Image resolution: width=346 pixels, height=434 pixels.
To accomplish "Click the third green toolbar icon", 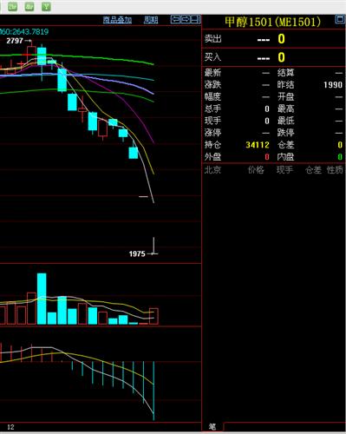I will click(x=46, y=6).
